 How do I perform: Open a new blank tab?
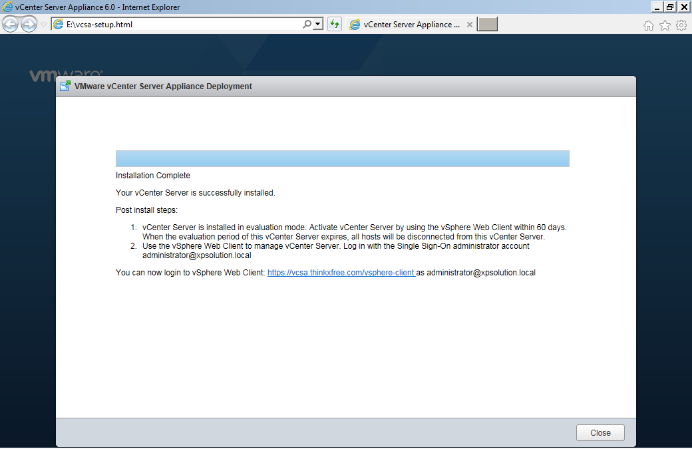point(487,24)
